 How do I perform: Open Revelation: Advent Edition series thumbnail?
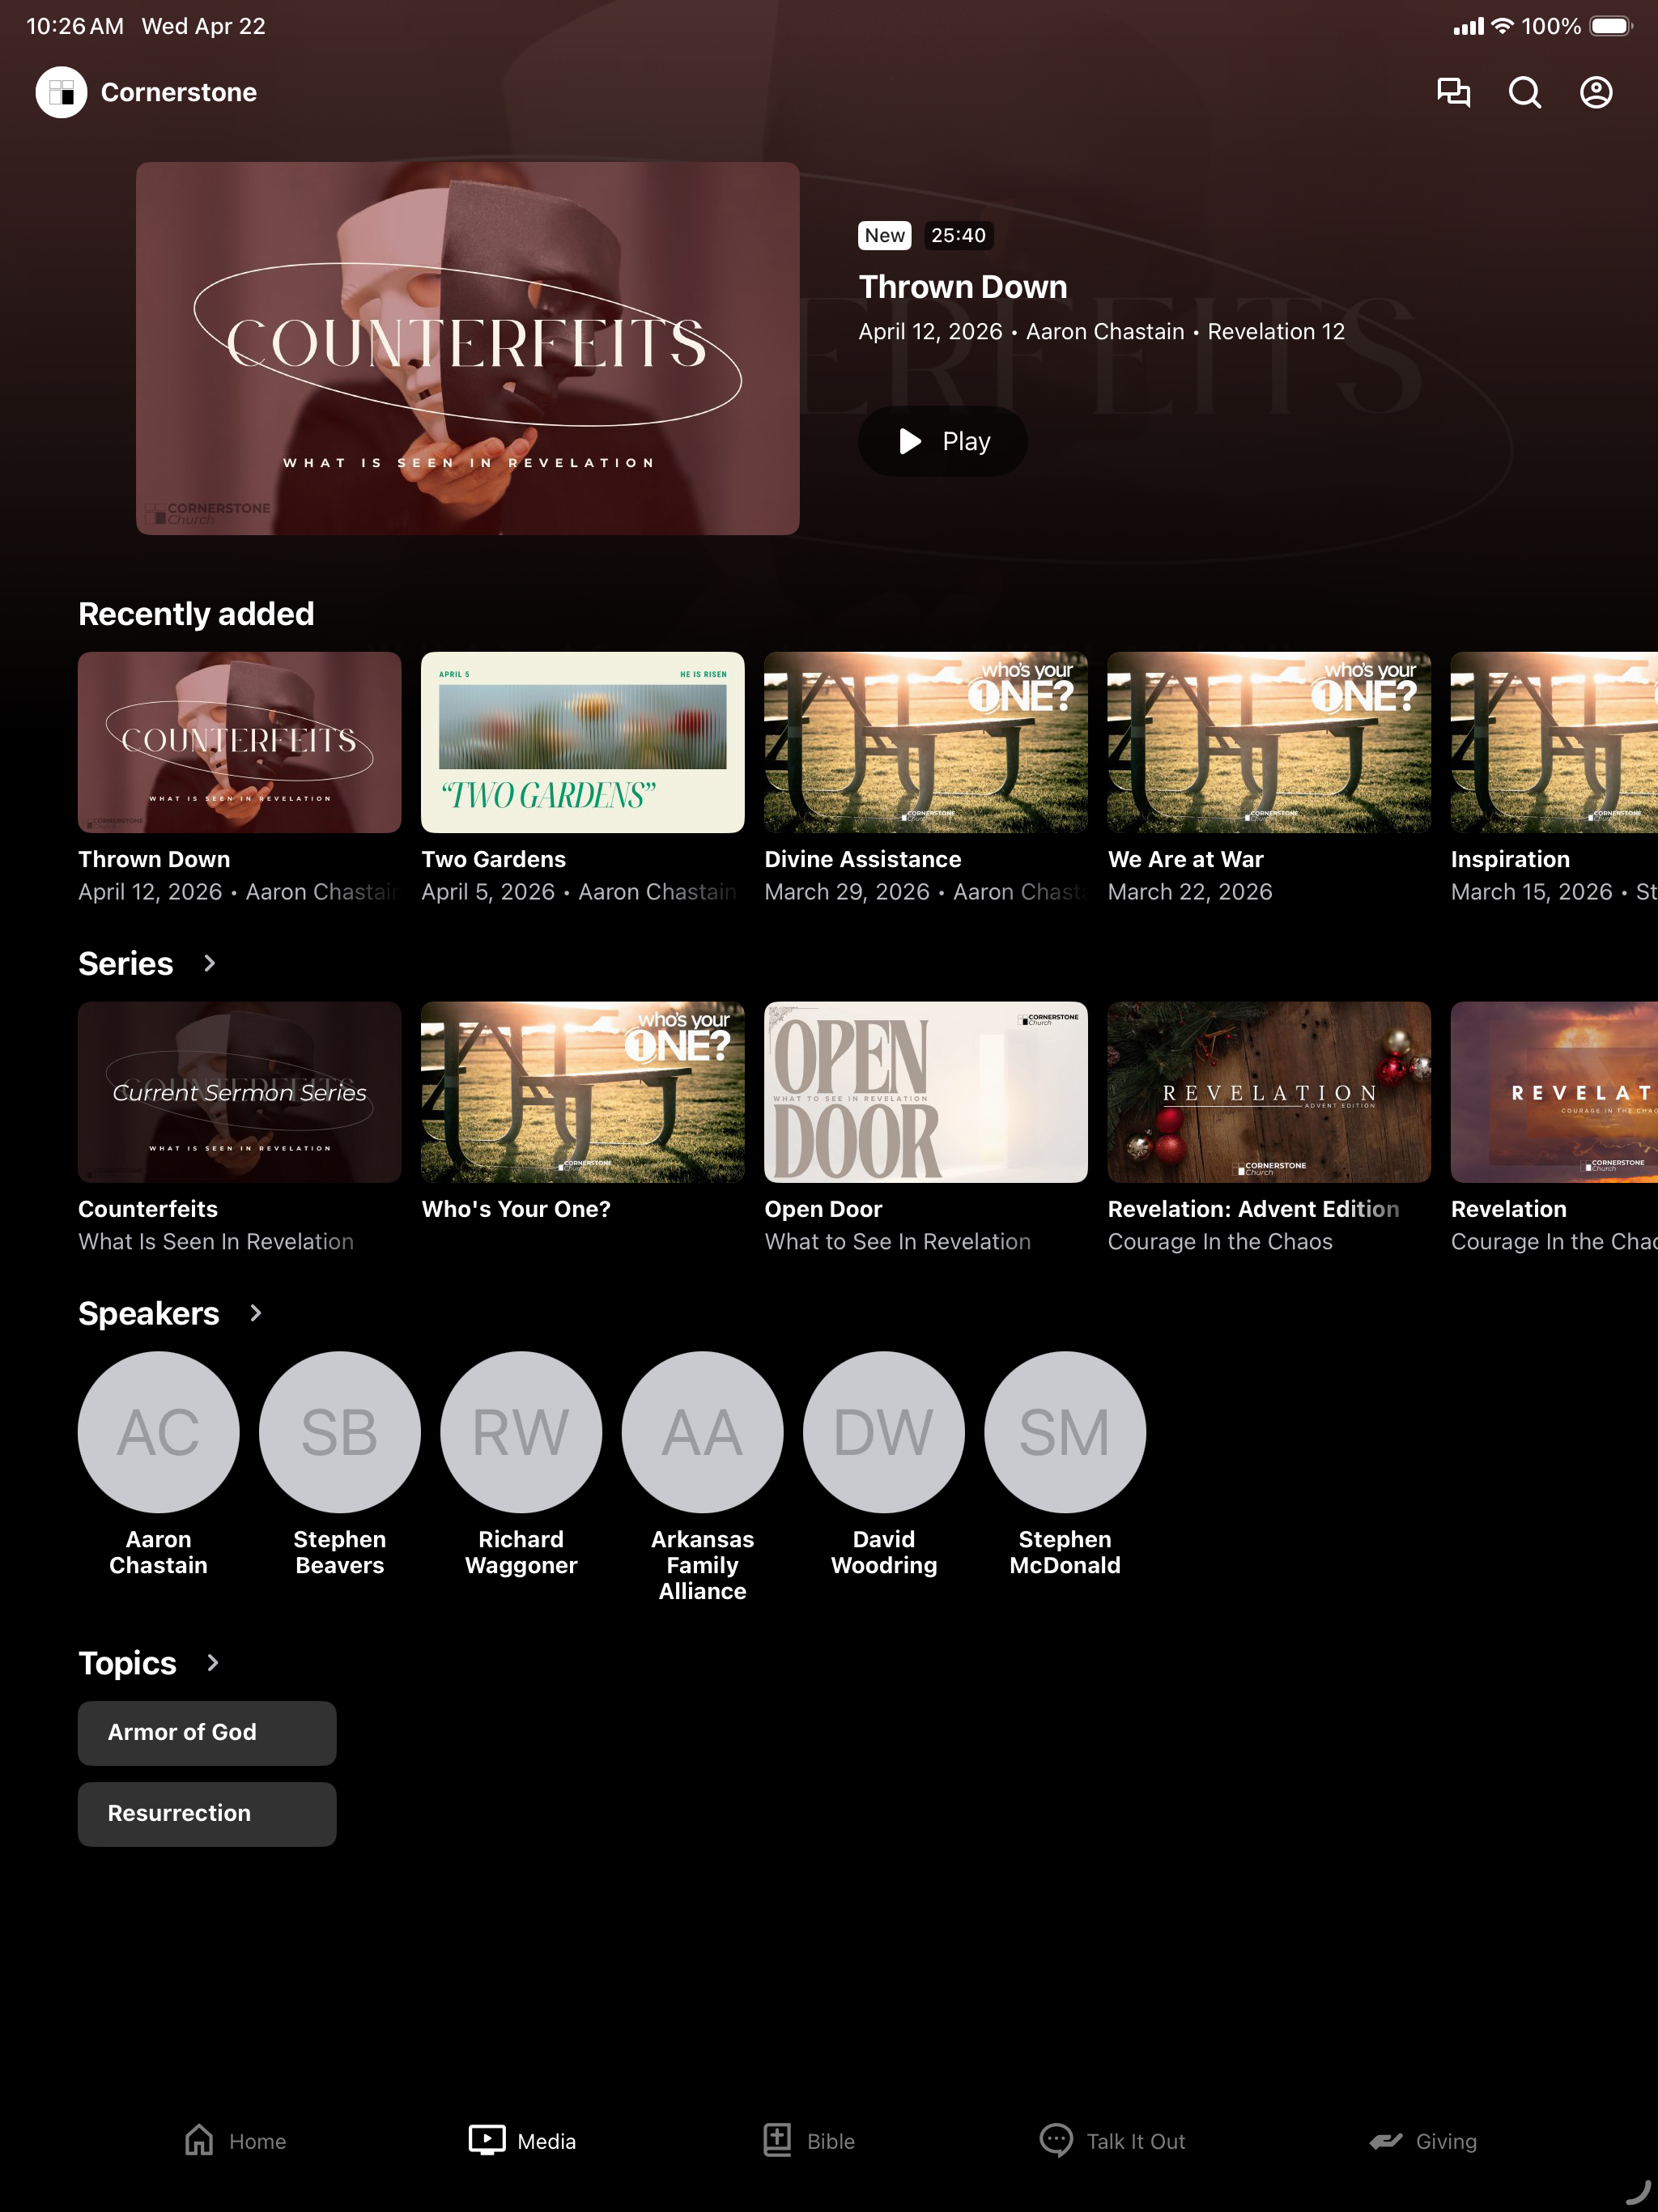pos(1269,1092)
